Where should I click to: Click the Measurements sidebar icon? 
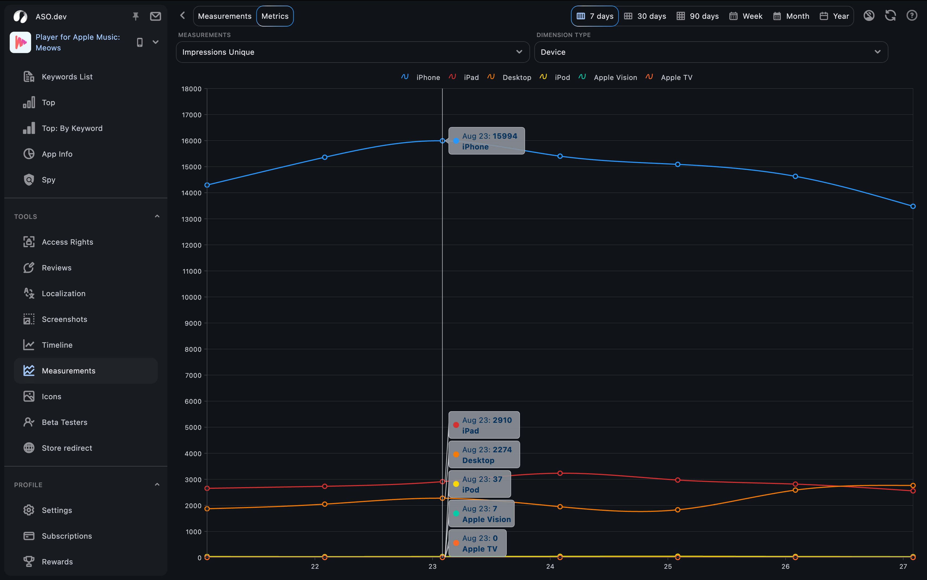[x=29, y=370]
